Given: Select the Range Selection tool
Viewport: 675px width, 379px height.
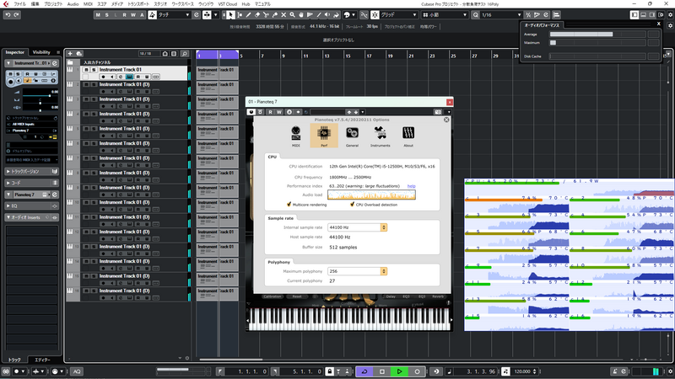Looking at the screenshot, I should pyautogui.click(x=240, y=15).
